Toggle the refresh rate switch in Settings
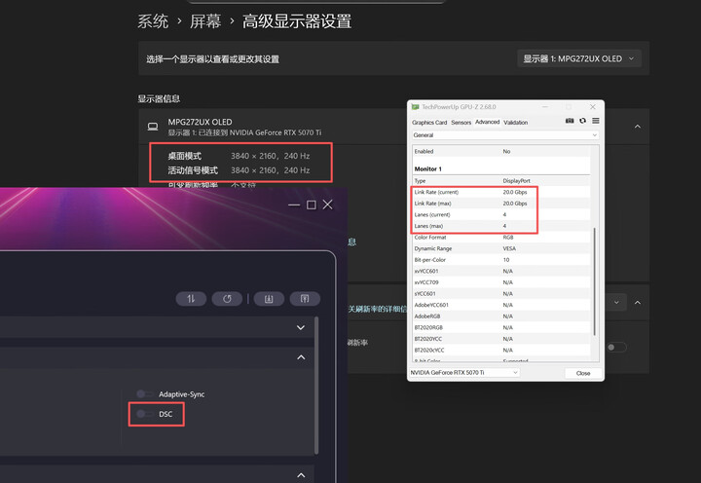Screen dimensions: 701x483 pyautogui.click(x=615, y=347)
